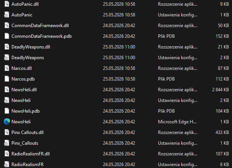Viewport: 232px width, 168px height.
Task: Click the AutoPanic config settings icon
Action: [6, 15]
